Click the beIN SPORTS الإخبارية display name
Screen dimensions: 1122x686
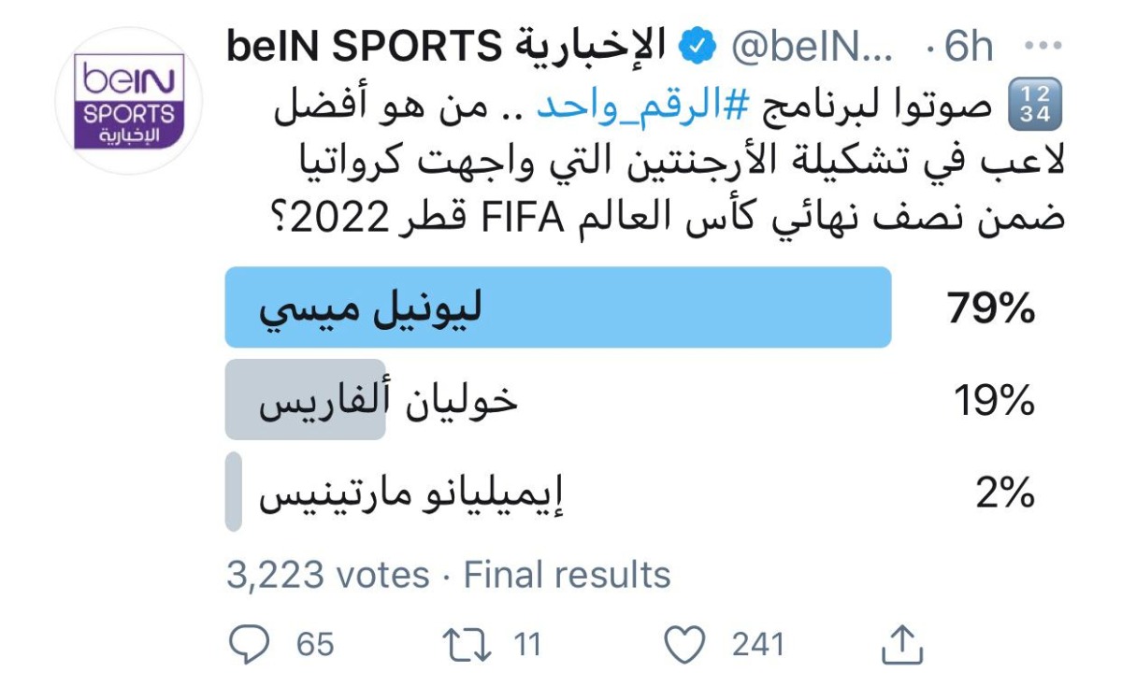[x=447, y=47]
